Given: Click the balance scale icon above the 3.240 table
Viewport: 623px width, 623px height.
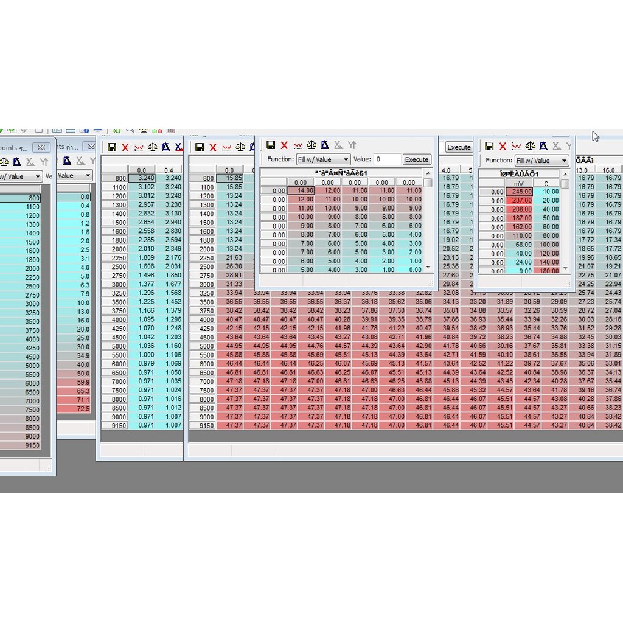Looking at the screenshot, I should tap(152, 147).
